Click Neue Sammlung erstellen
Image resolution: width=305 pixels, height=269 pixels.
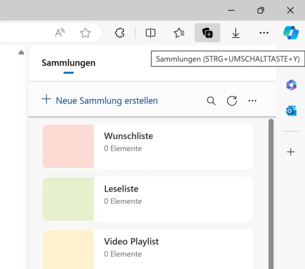(x=100, y=100)
